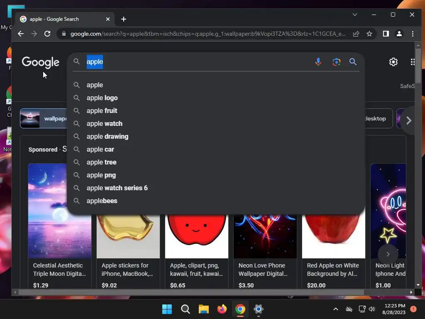Open Chrome three-dot menu
Screen dimensions: 425x319
pyautogui.click(x=413, y=34)
